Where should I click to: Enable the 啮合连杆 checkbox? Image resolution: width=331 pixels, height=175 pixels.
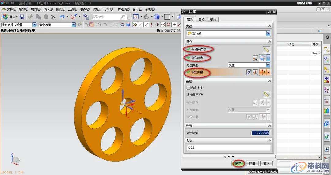pos(188,87)
